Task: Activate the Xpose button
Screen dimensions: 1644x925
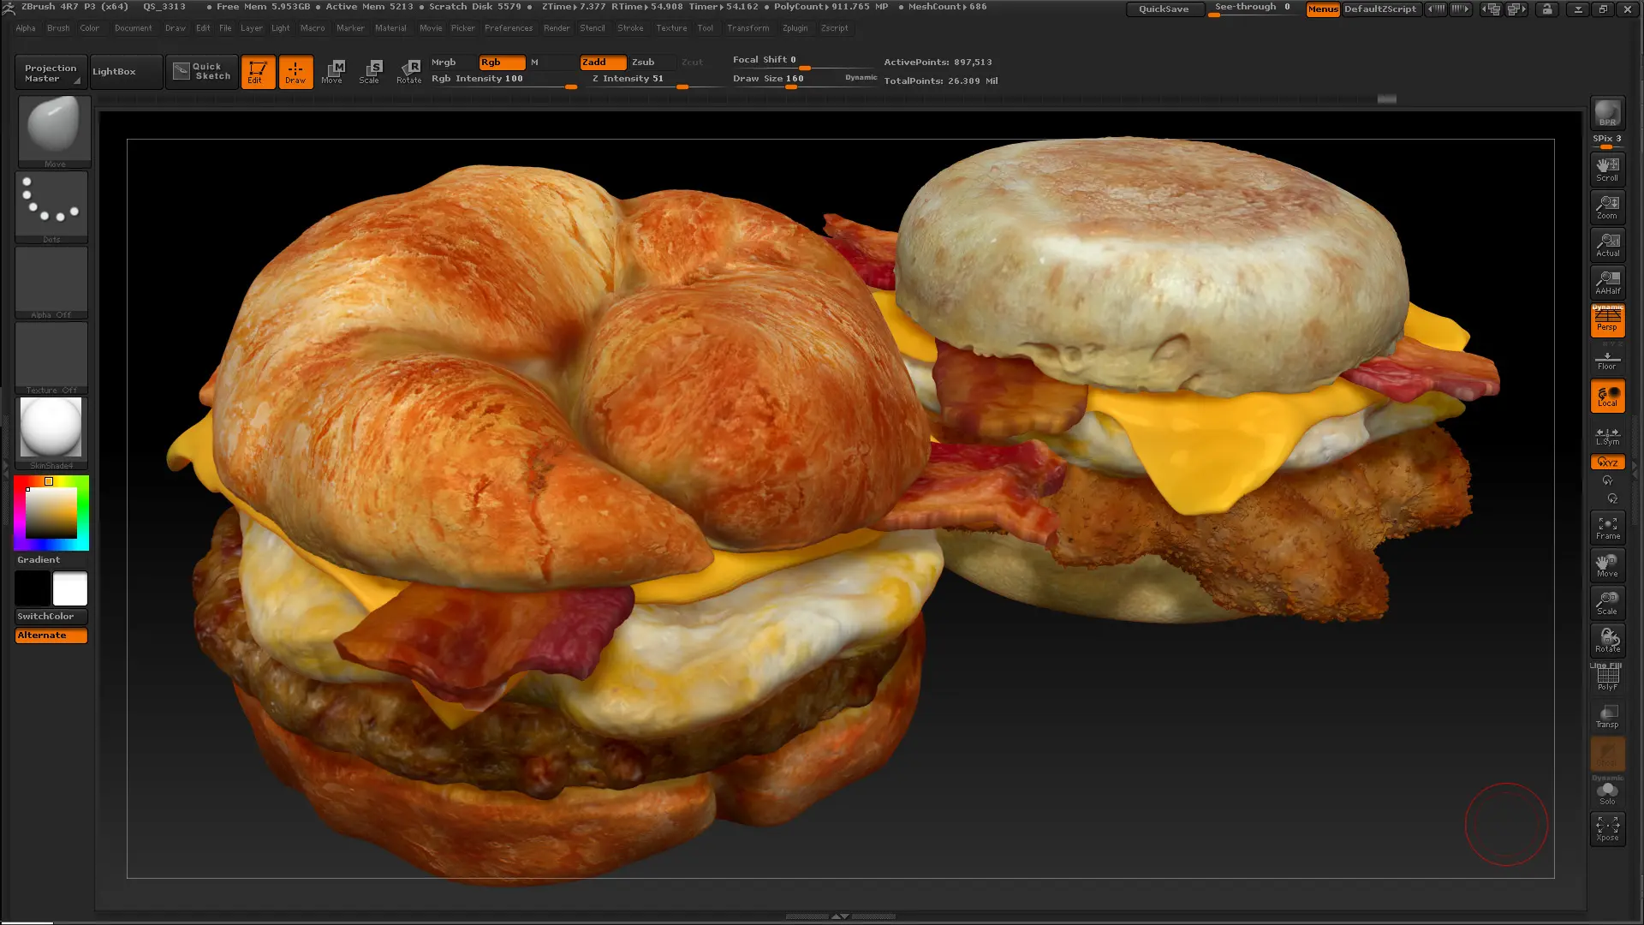Action: coord(1607,828)
